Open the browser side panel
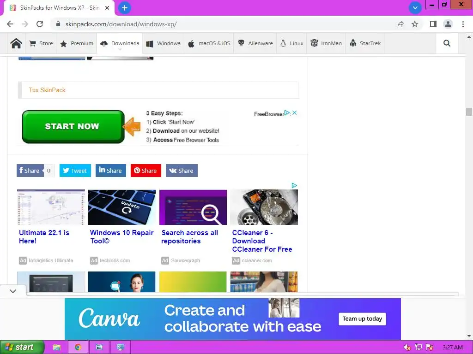473x354 pixels. coord(433,24)
